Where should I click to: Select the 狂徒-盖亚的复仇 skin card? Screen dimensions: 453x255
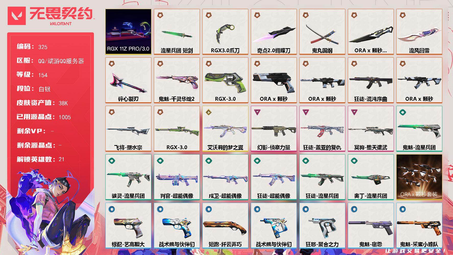pyautogui.click(x=322, y=129)
